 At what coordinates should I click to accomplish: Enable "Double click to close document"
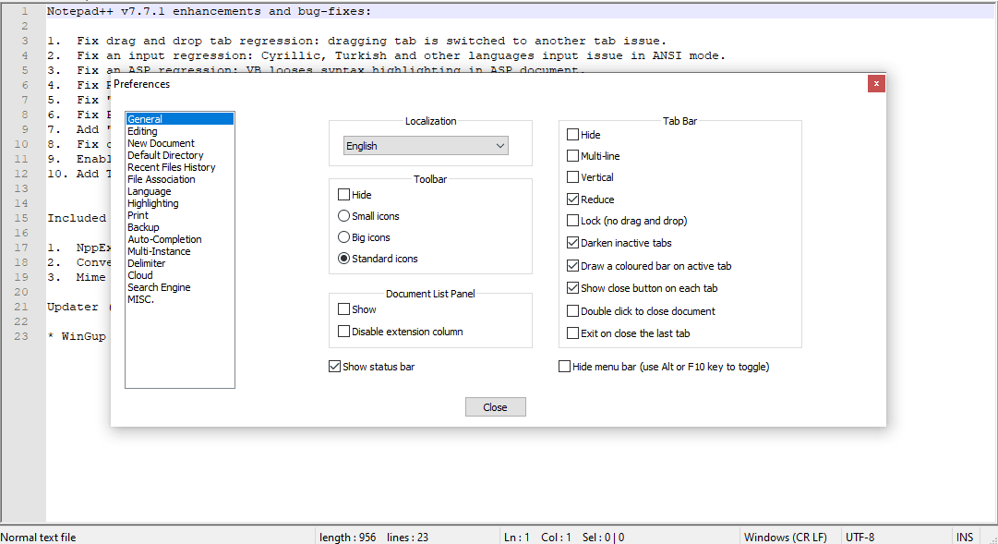coord(573,309)
